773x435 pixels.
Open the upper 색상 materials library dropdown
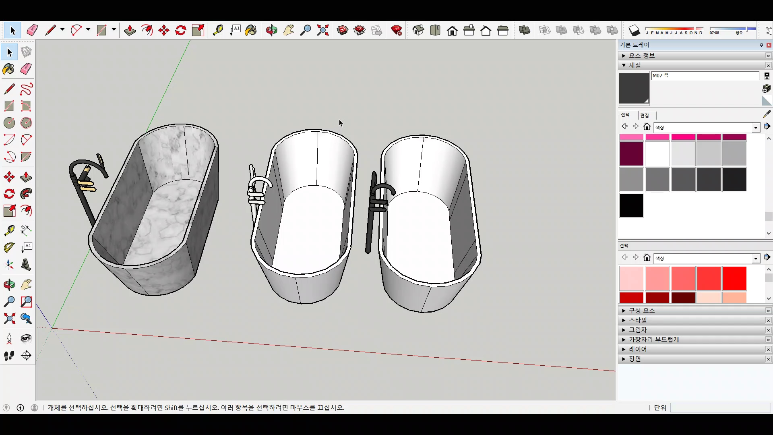pos(756,127)
